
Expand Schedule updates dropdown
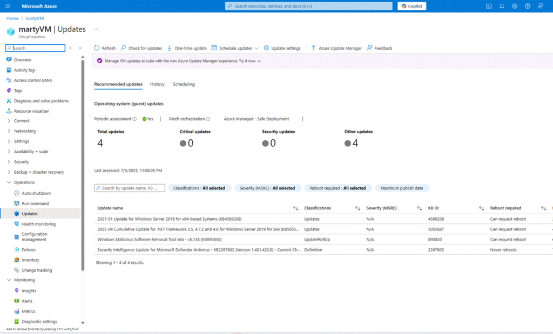[257, 48]
